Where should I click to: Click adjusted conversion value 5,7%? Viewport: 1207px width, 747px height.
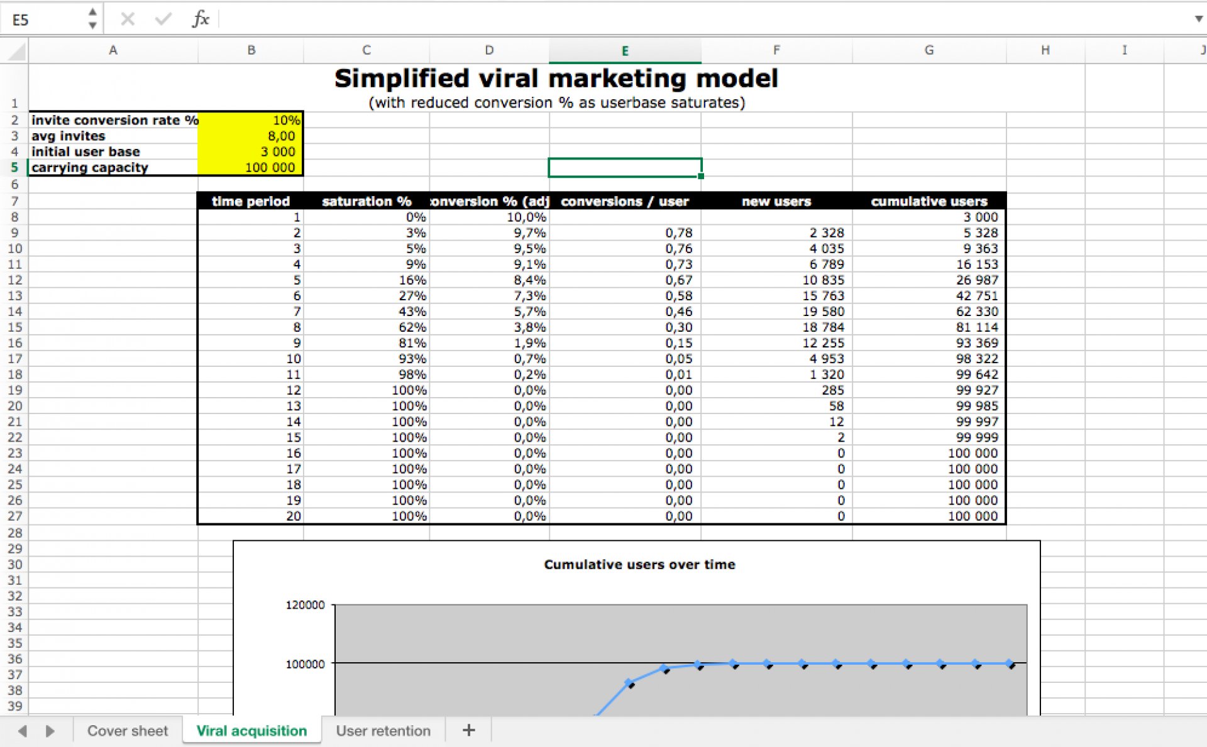point(489,312)
